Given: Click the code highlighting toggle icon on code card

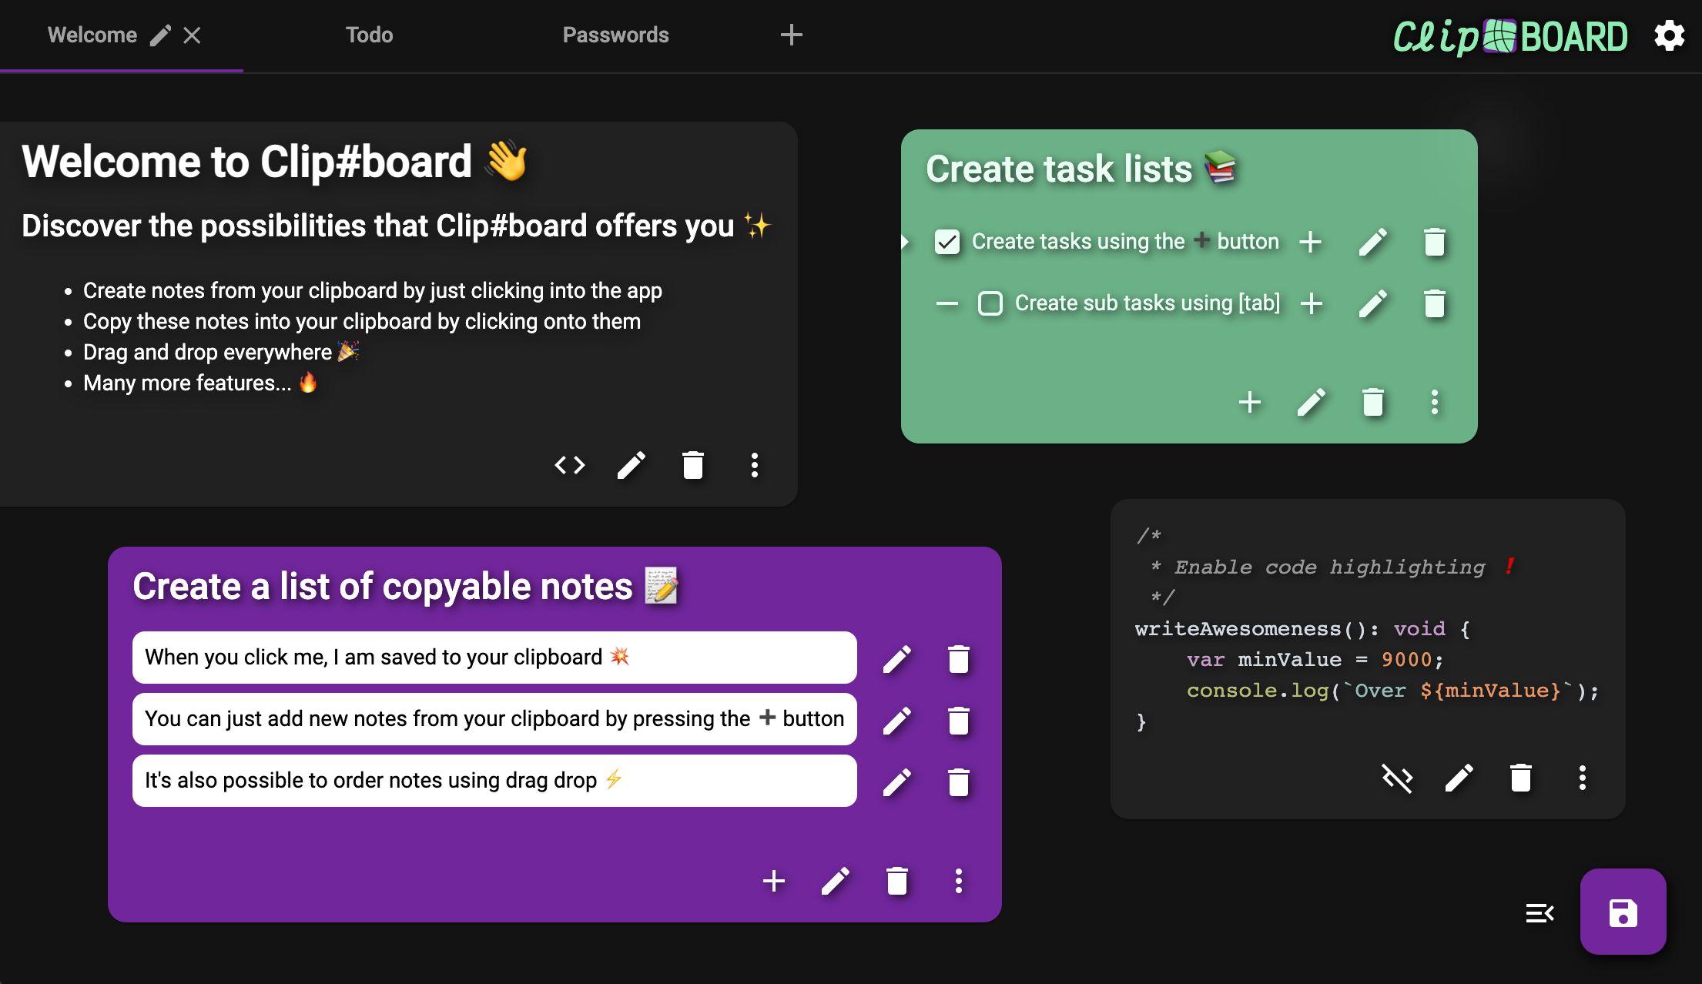Looking at the screenshot, I should 1398,777.
